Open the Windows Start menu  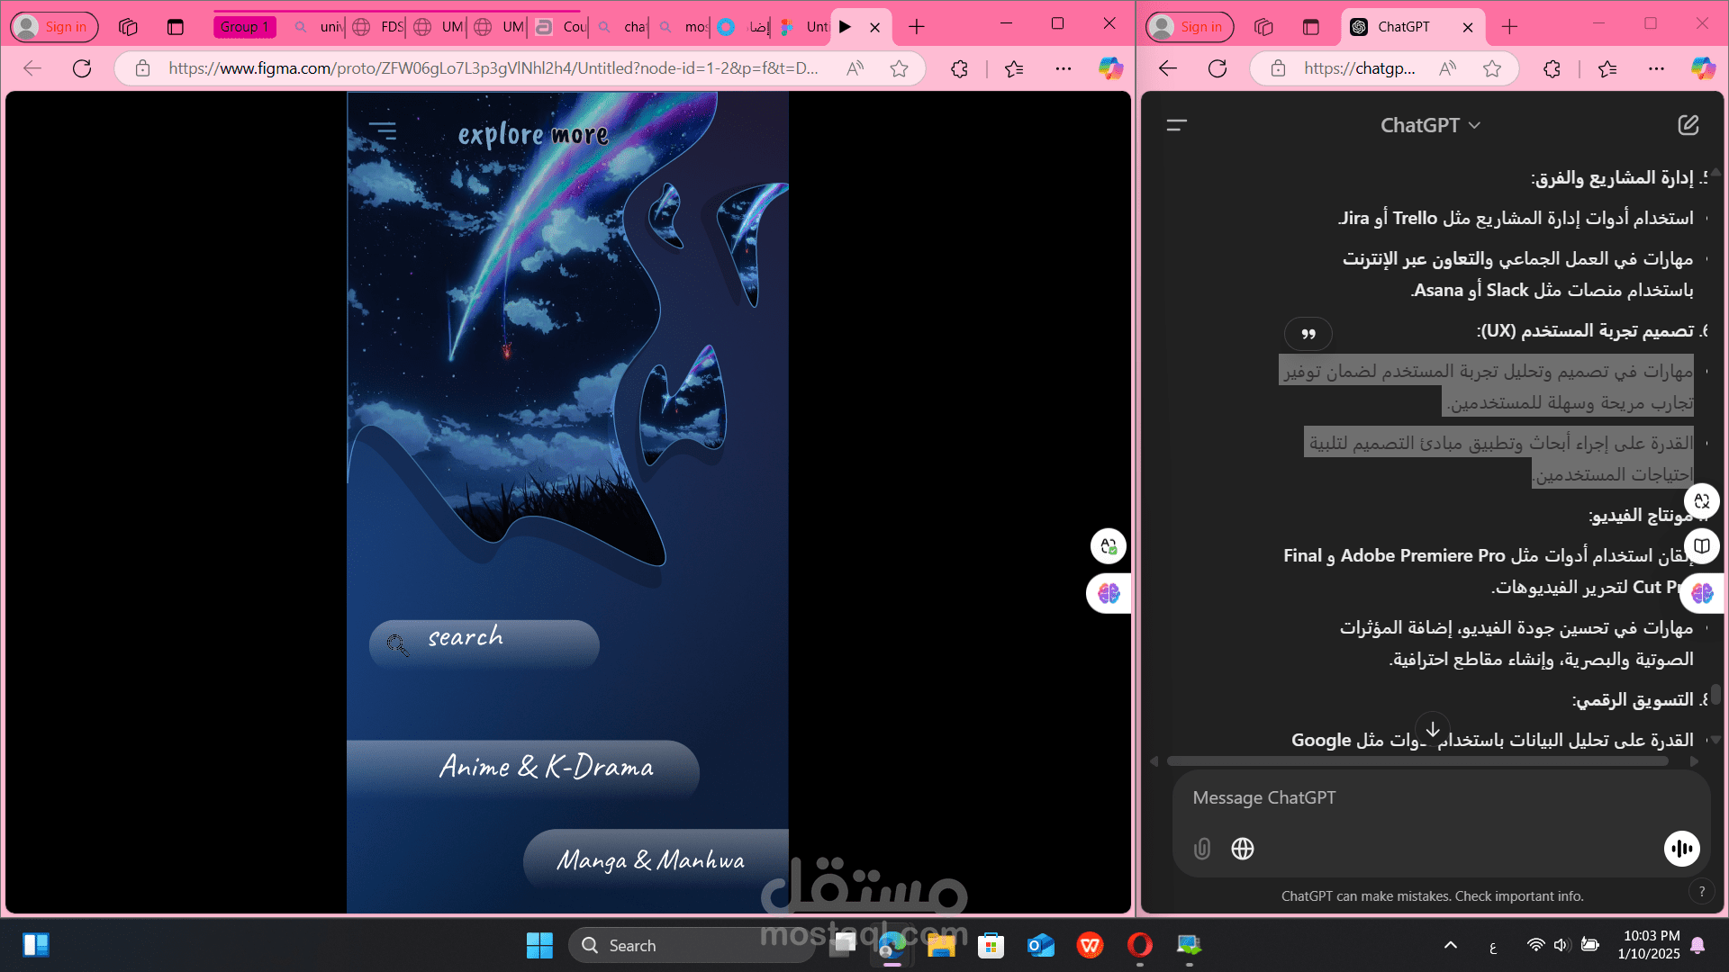point(539,945)
